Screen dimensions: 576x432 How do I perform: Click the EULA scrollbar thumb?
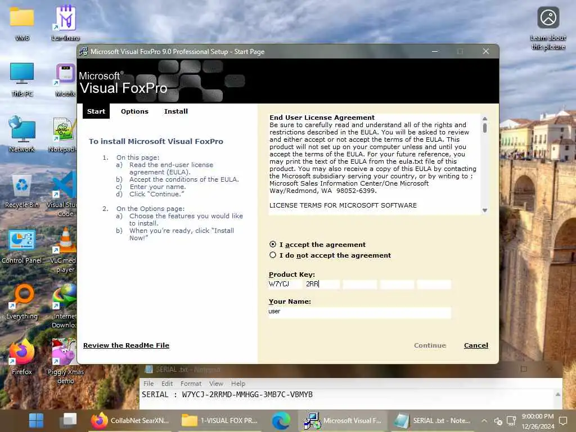484,128
